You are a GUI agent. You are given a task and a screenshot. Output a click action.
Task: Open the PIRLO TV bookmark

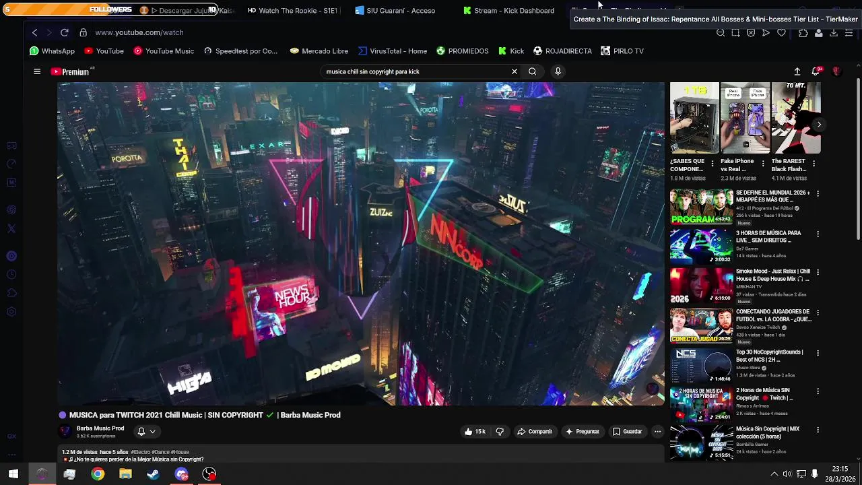pyautogui.click(x=622, y=51)
